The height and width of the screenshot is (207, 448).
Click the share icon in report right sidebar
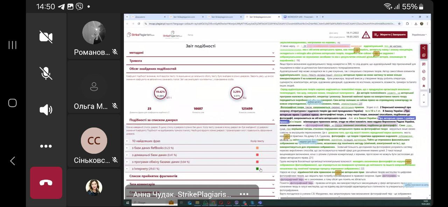coord(424,48)
